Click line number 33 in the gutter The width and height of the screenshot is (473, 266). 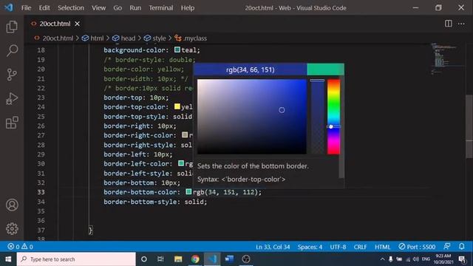click(41, 192)
